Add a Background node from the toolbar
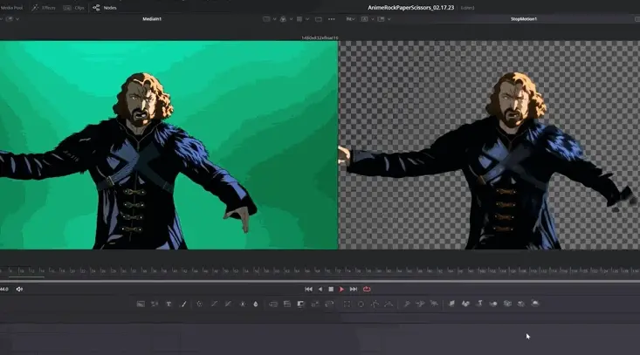640x355 pixels. coord(141,304)
